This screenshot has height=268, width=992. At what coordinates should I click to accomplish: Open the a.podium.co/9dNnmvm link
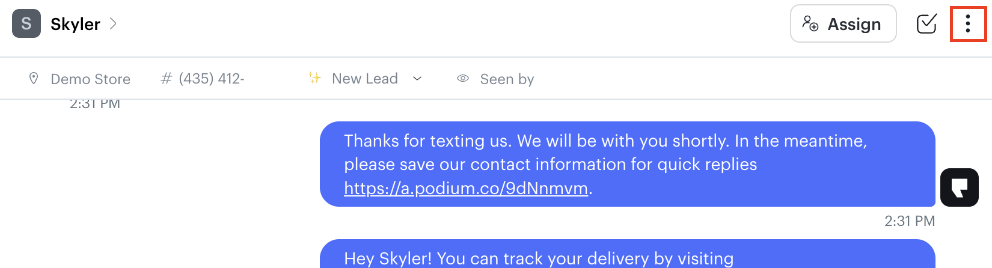pos(465,188)
